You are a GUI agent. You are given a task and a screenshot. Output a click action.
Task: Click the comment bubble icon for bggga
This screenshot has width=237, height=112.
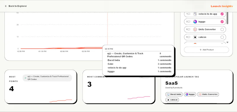point(189,22)
